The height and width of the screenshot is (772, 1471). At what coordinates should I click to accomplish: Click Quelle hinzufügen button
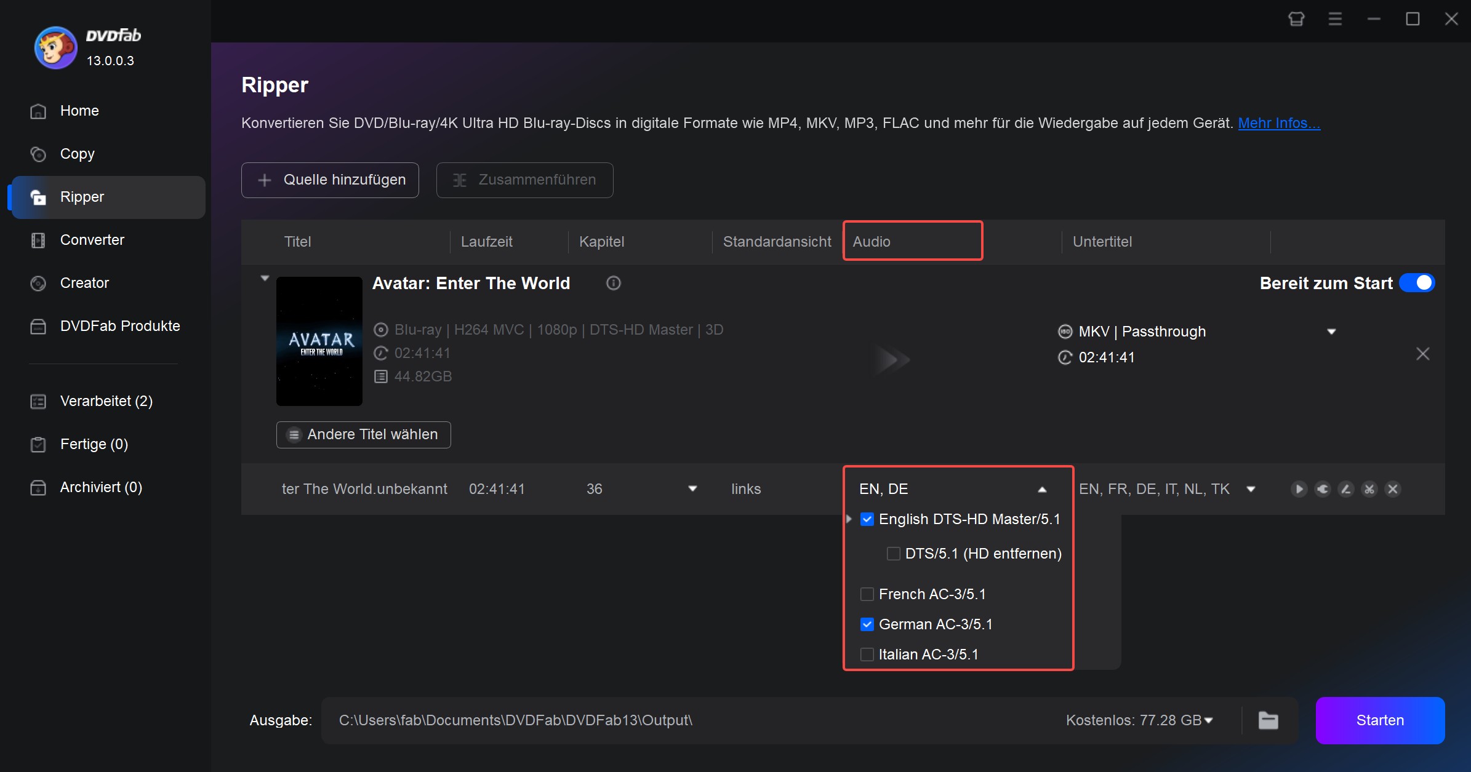332,179
